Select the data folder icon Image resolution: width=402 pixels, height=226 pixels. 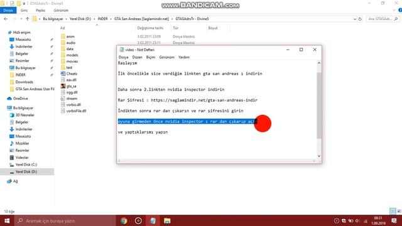(x=63, y=49)
